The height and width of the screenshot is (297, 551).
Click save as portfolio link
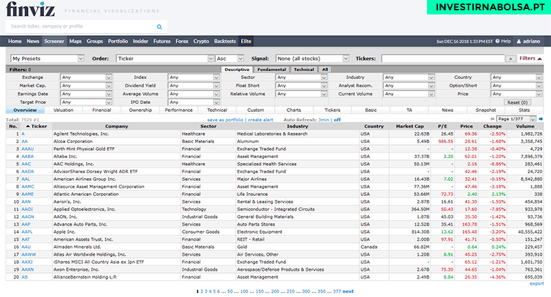point(225,120)
